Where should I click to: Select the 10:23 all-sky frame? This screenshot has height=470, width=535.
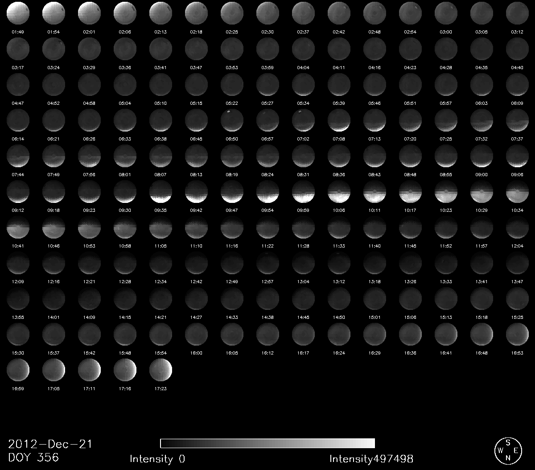point(446,191)
